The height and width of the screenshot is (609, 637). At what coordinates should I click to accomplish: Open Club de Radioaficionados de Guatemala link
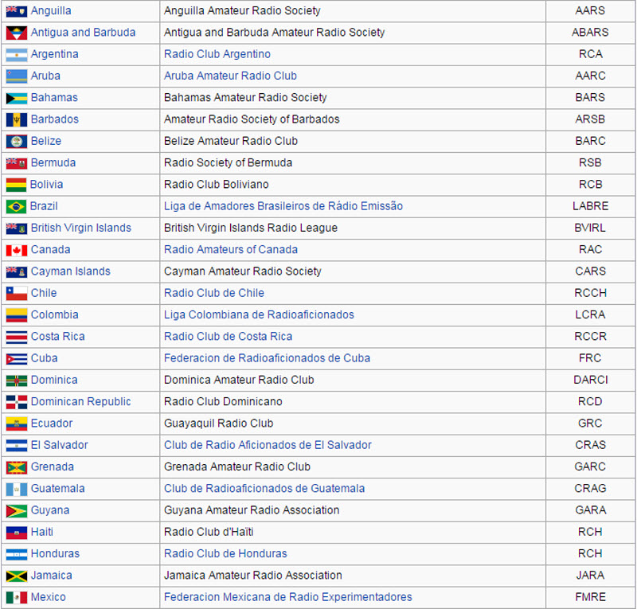pyautogui.click(x=264, y=488)
